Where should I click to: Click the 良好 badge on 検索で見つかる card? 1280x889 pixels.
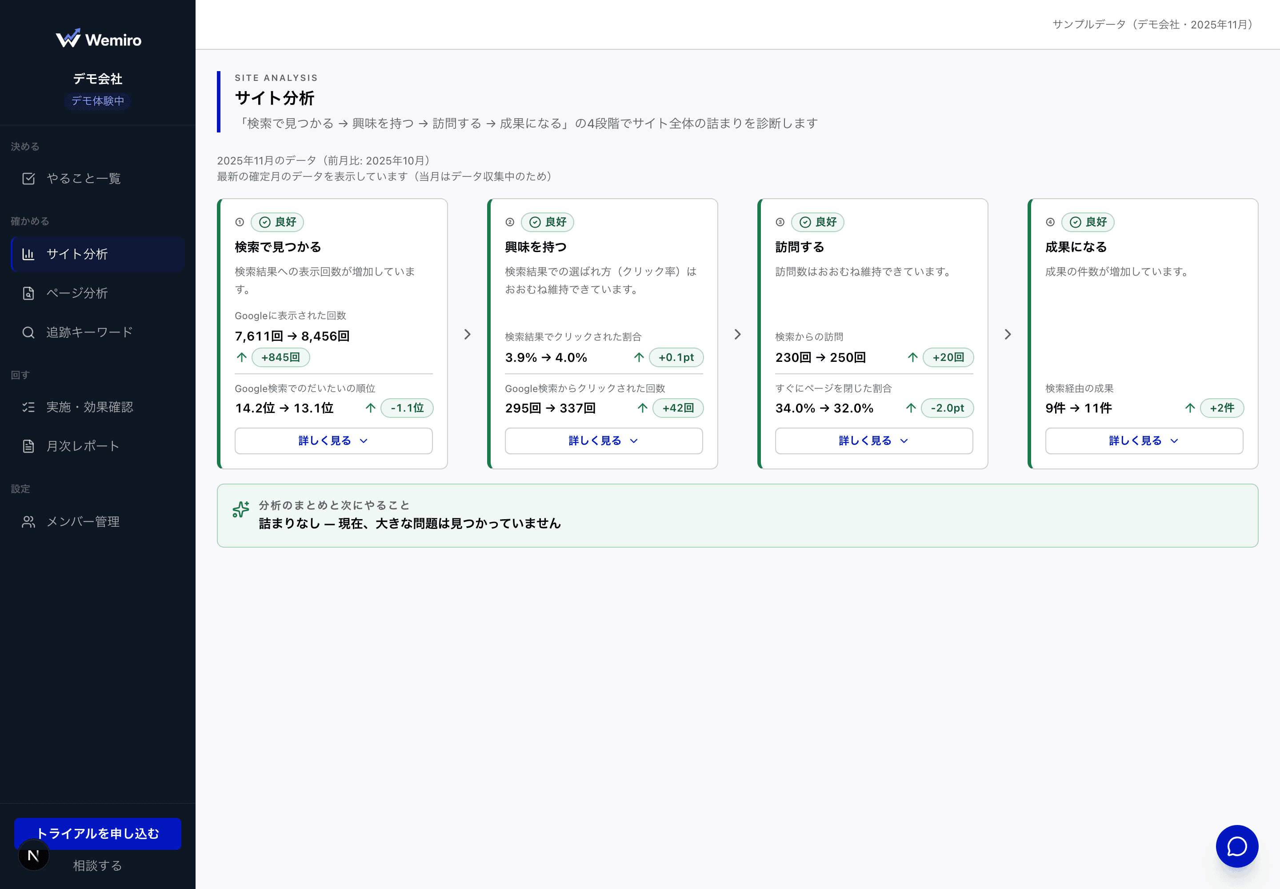coord(277,222)
